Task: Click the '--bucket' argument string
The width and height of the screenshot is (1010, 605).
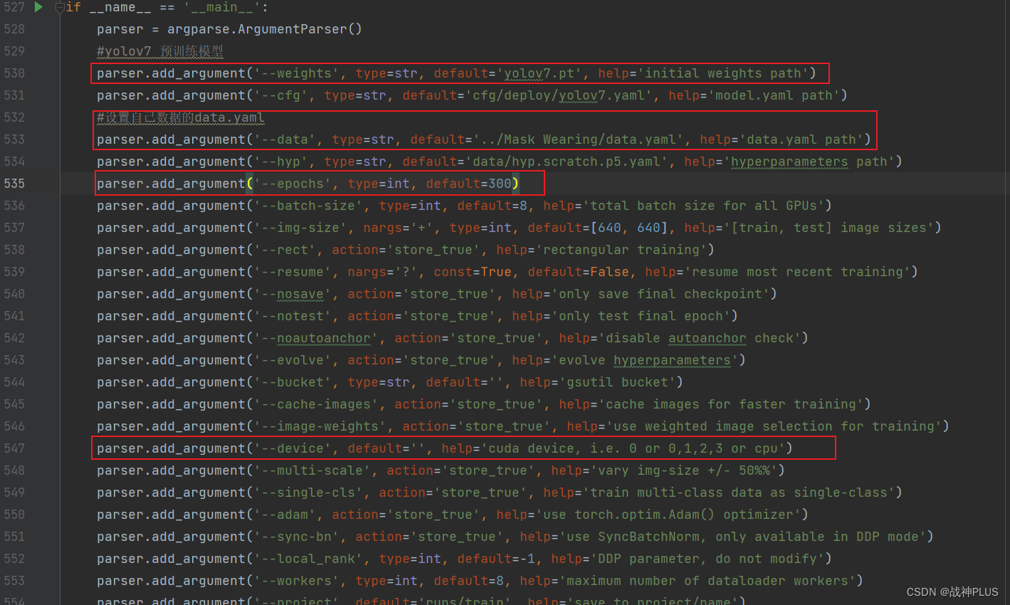Action: (x=293, y=382)
